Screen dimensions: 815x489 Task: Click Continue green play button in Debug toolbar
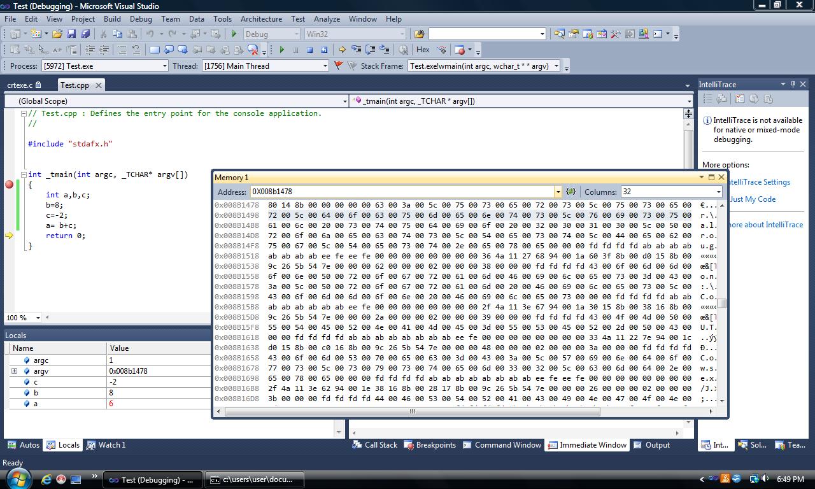pyautogui.click(x=281, y=49)
